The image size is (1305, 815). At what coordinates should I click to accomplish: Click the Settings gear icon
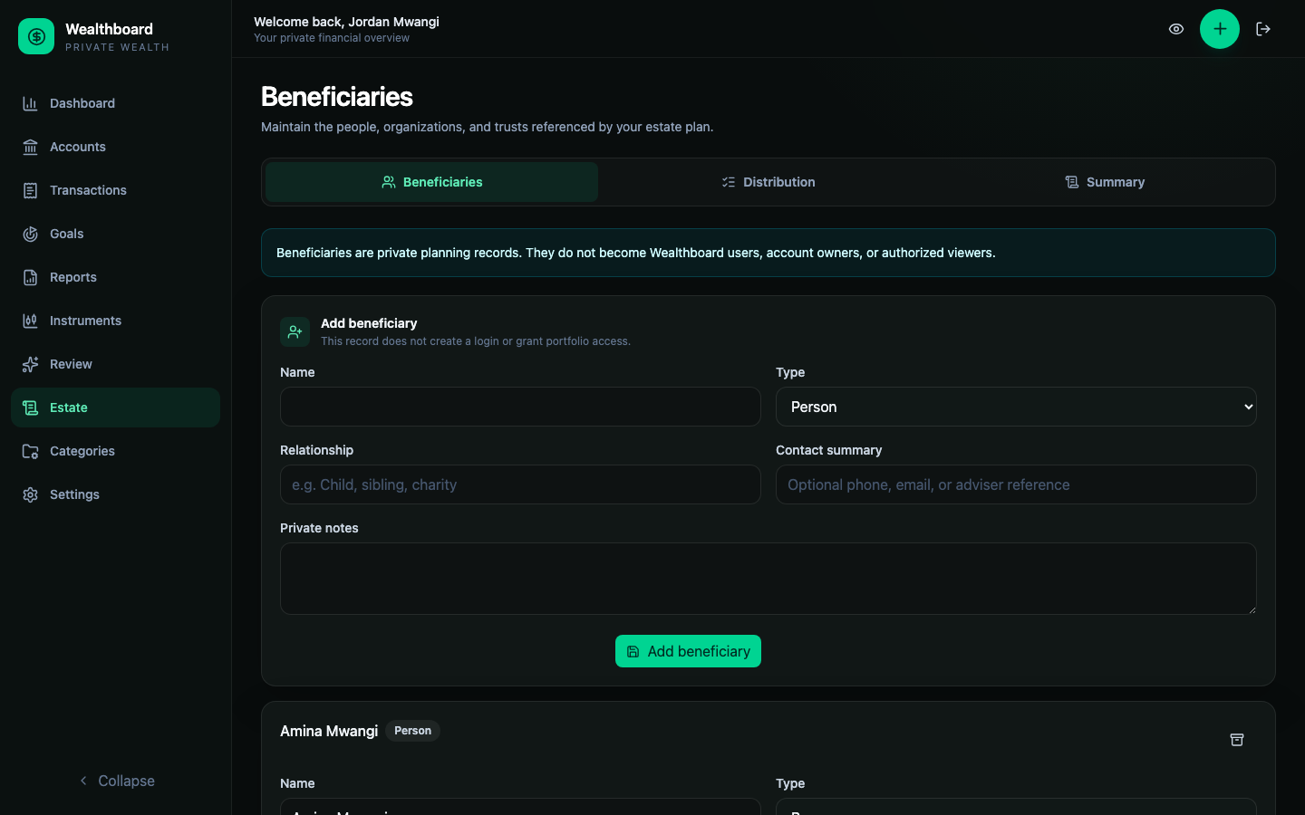pos(30,494)
